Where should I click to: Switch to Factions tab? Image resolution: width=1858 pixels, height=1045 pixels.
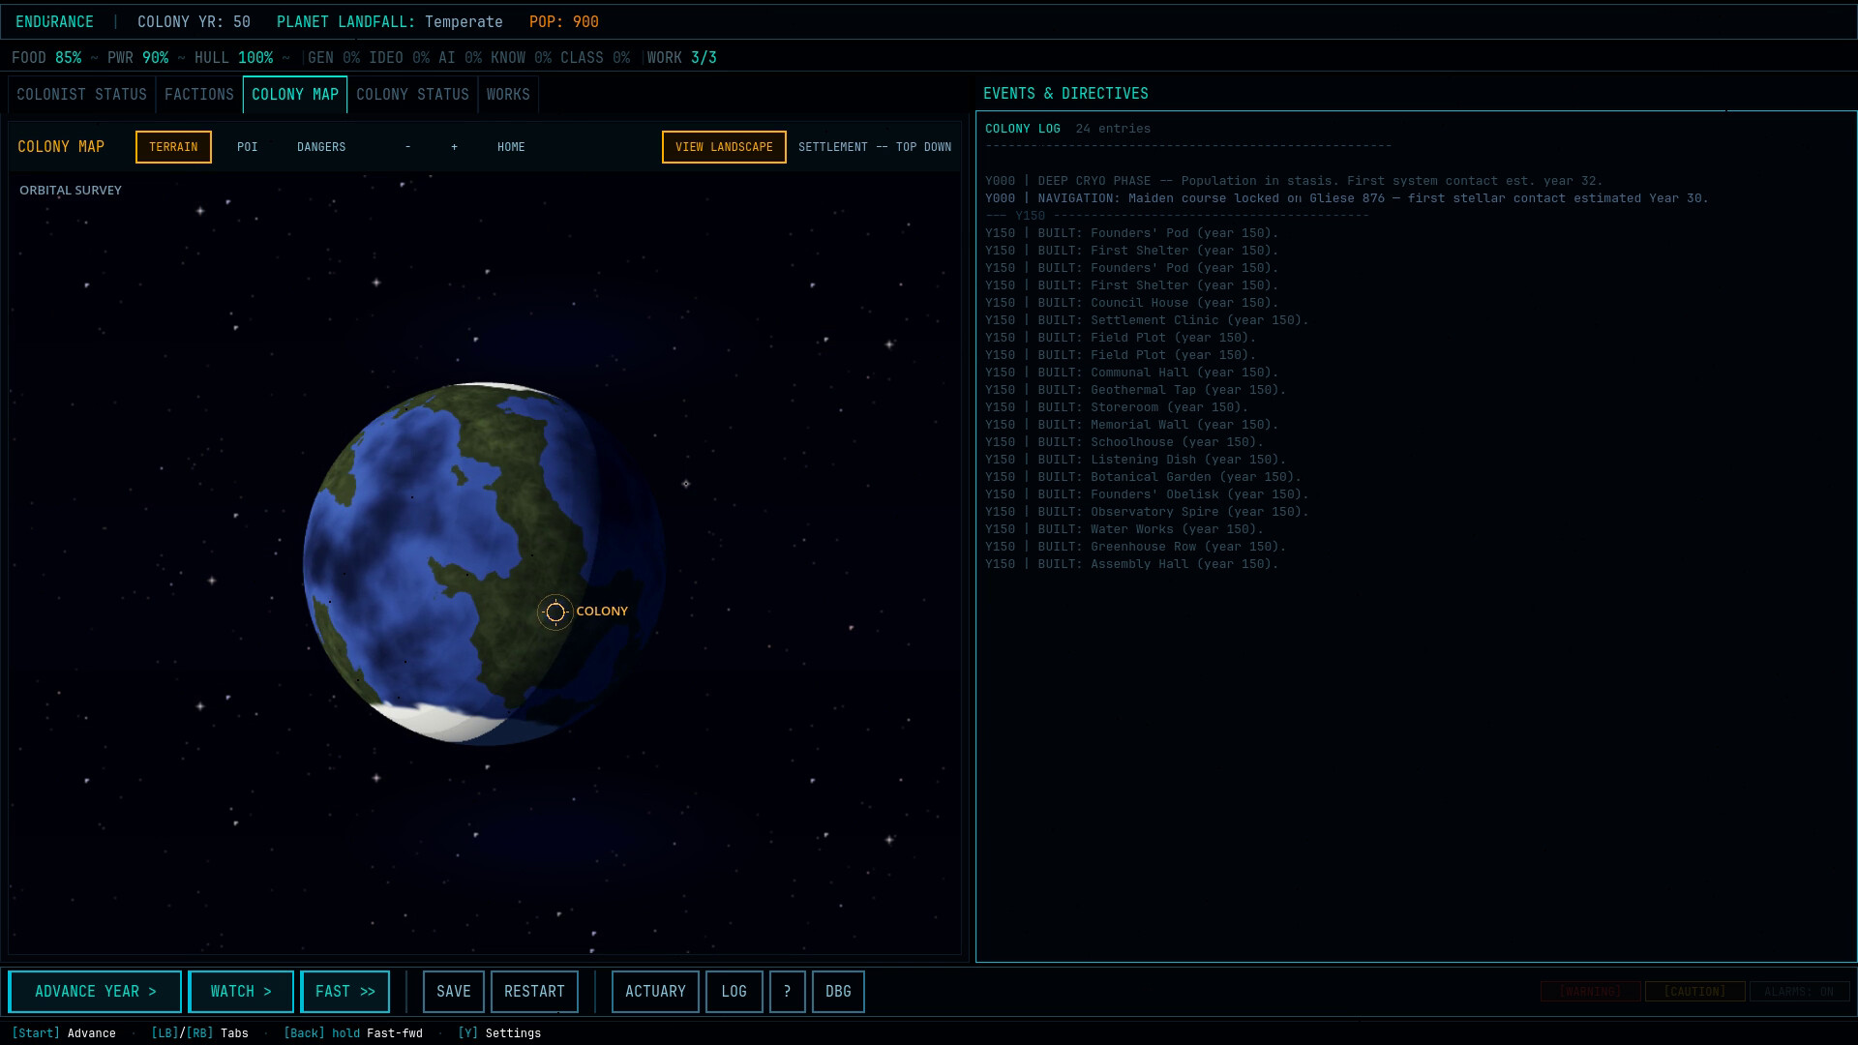click(x=199, y=95)
